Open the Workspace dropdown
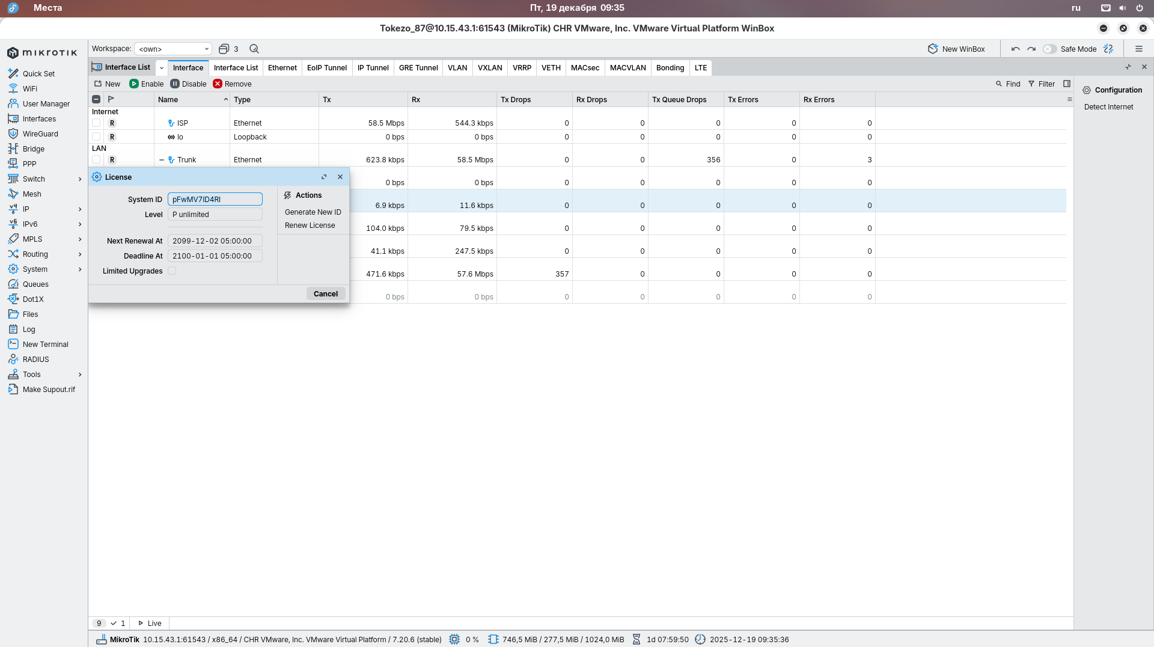1154x647 pixels. 173,49
